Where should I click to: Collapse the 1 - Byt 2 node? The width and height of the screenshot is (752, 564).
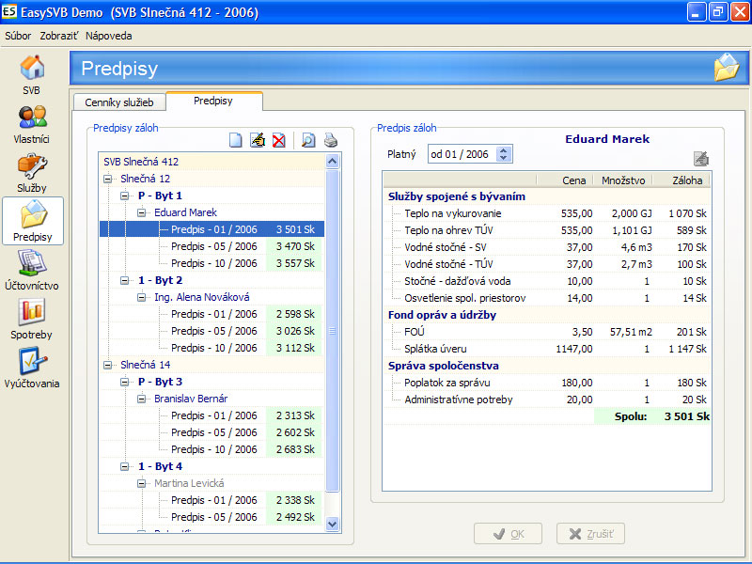pyautogui.click(x=125, y=280)
